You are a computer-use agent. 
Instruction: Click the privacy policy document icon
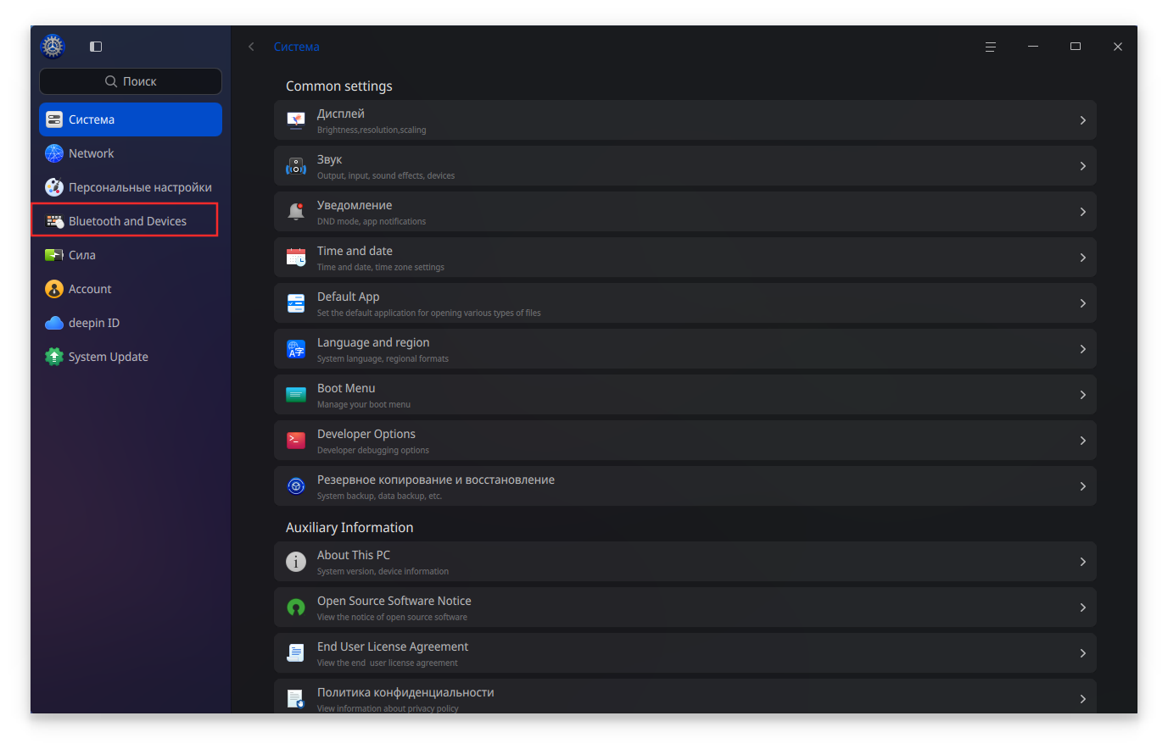(296, 699)
